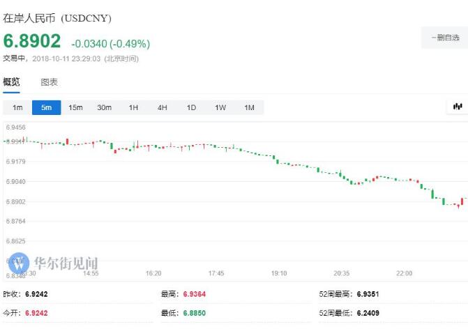This screenshot has height=331, width=468.
Task: Open the 图表 tab
Action: (50, 82)
